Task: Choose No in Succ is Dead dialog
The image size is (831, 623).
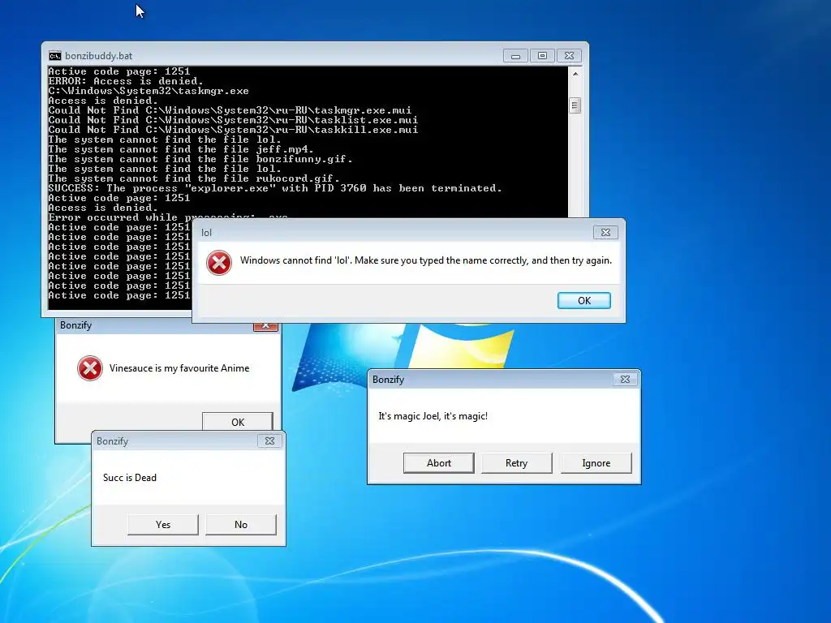Action: tap(240, 525)
